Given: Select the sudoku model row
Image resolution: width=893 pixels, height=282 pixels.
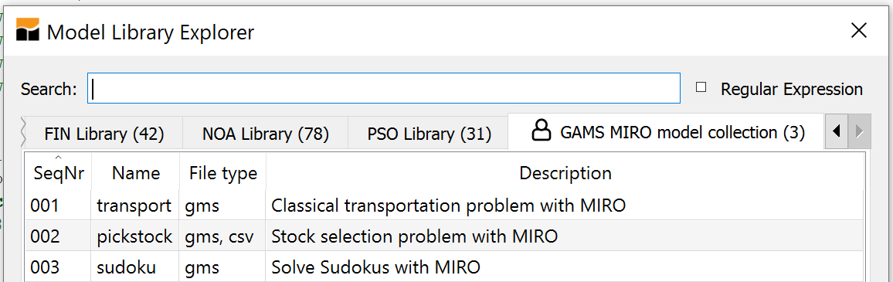Looking at the screenshot, I should [x=444, y=266].
